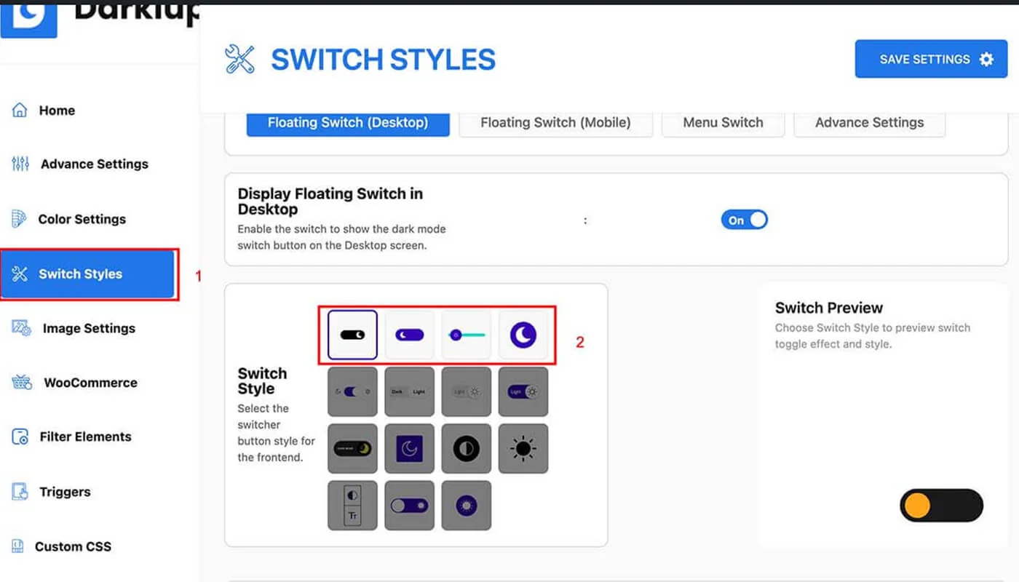
Task: Click the Advance Settings sliders icon
Action: (x=20, y=164)
